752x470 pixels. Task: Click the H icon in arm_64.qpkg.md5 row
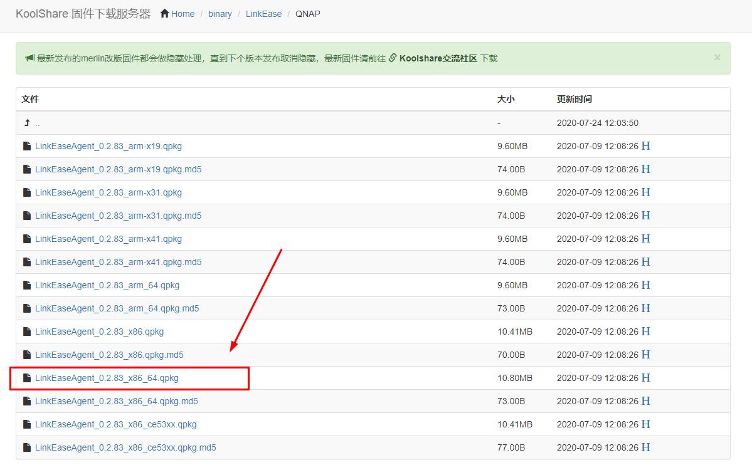click(645, 308)
